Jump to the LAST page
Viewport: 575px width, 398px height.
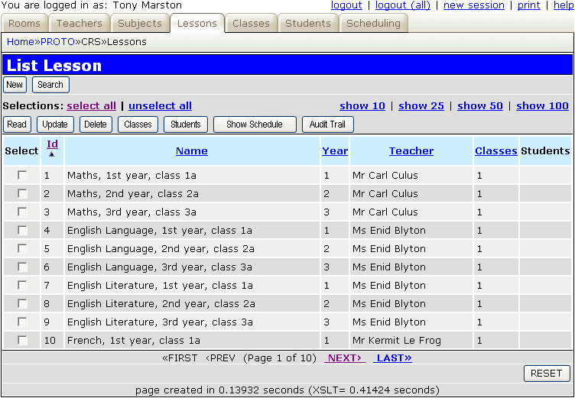393,358
